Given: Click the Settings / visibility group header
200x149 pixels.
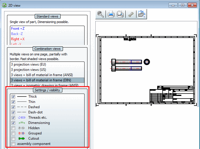Looking at the screenshot, I should click(x=48, y=90).
